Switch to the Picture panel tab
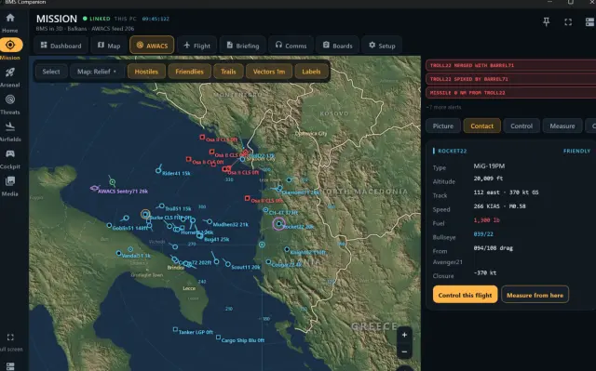 pyautogui.click(x=443, y=126)
